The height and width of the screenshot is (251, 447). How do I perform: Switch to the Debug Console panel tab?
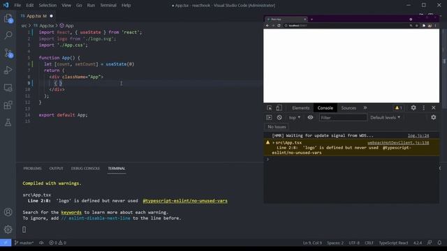click(x=85, y=169)
